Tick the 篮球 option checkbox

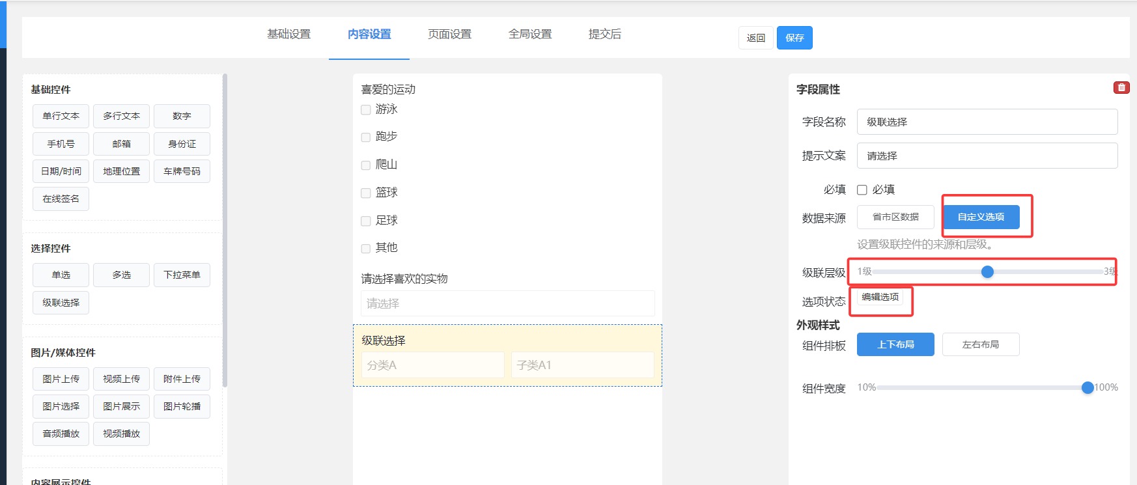pyautogui.click(x=366, y=193)
